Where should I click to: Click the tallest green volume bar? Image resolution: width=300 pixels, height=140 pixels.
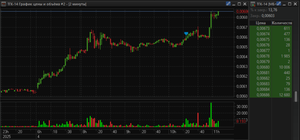click(x=211, y=115)
